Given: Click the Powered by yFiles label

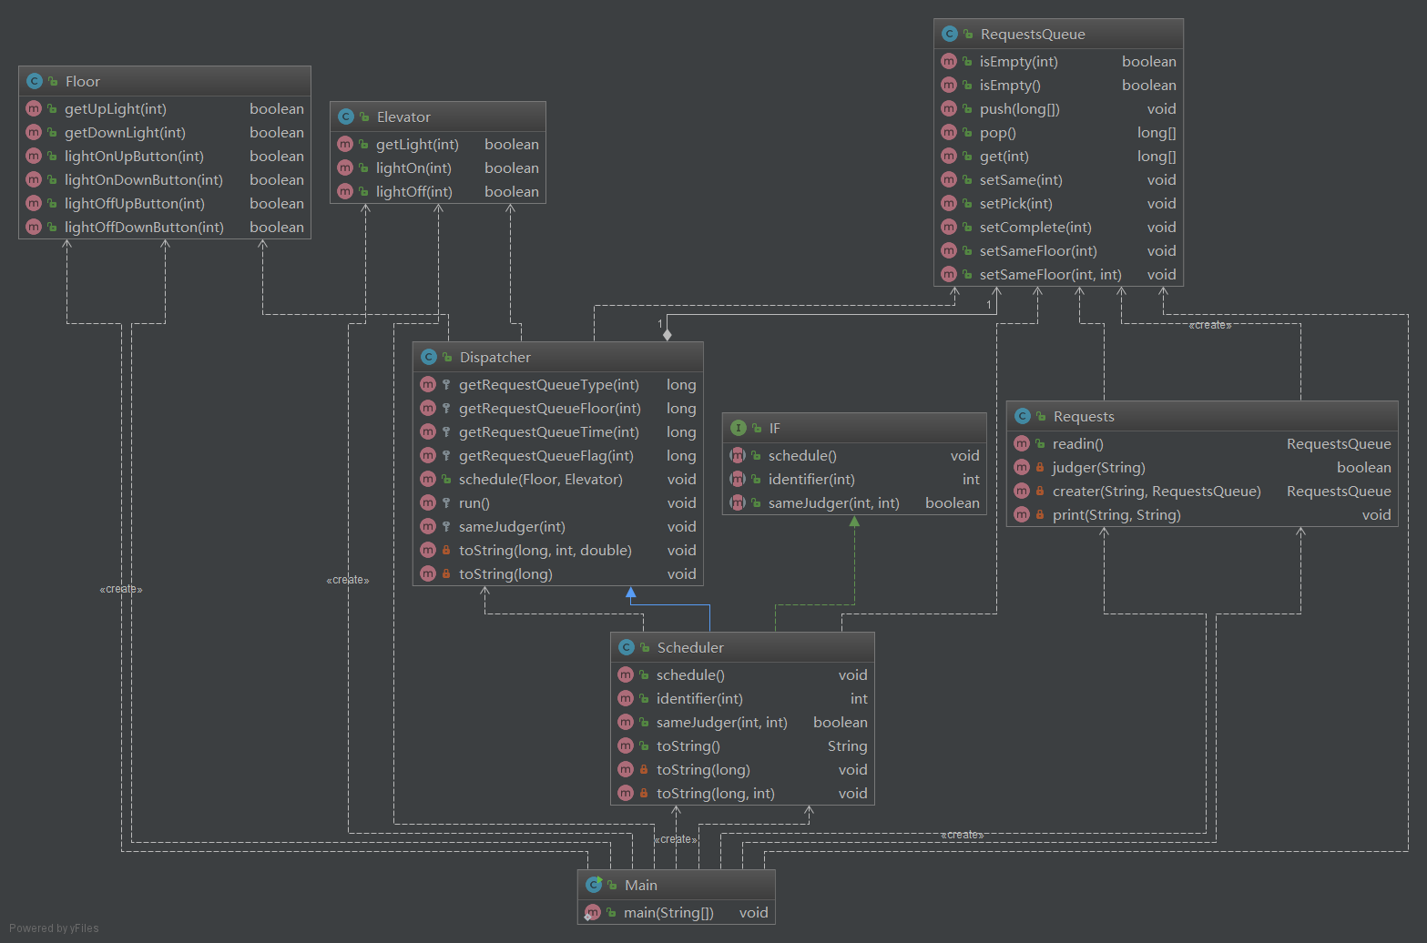Looking at the screenshot, I should (54, 928).
